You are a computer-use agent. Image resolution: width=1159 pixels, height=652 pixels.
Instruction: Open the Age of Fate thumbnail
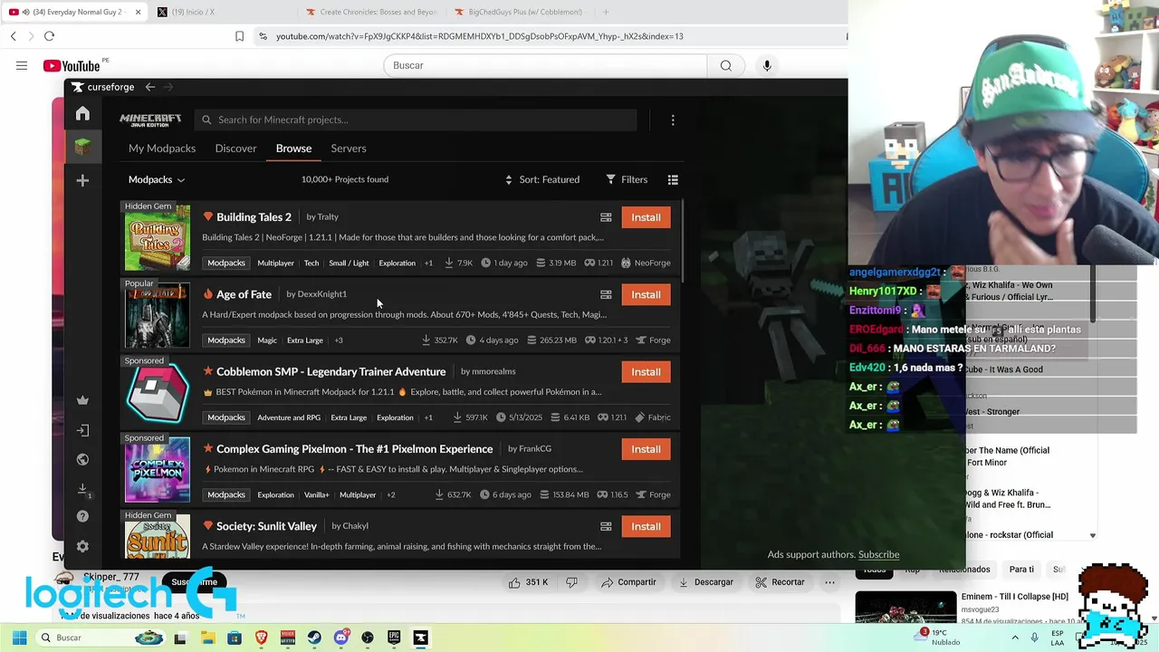coord(158,315)
